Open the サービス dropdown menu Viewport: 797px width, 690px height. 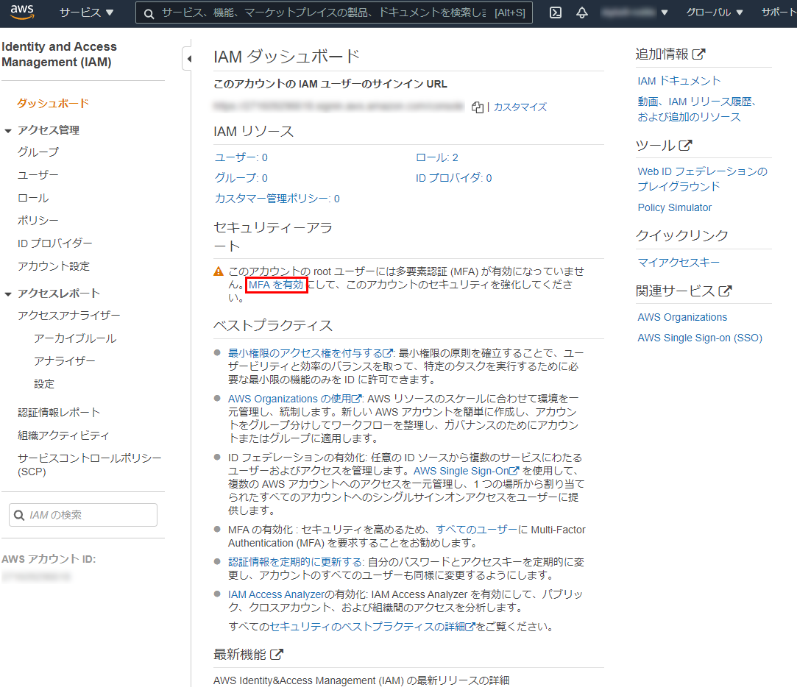click(x=86, y=13)
